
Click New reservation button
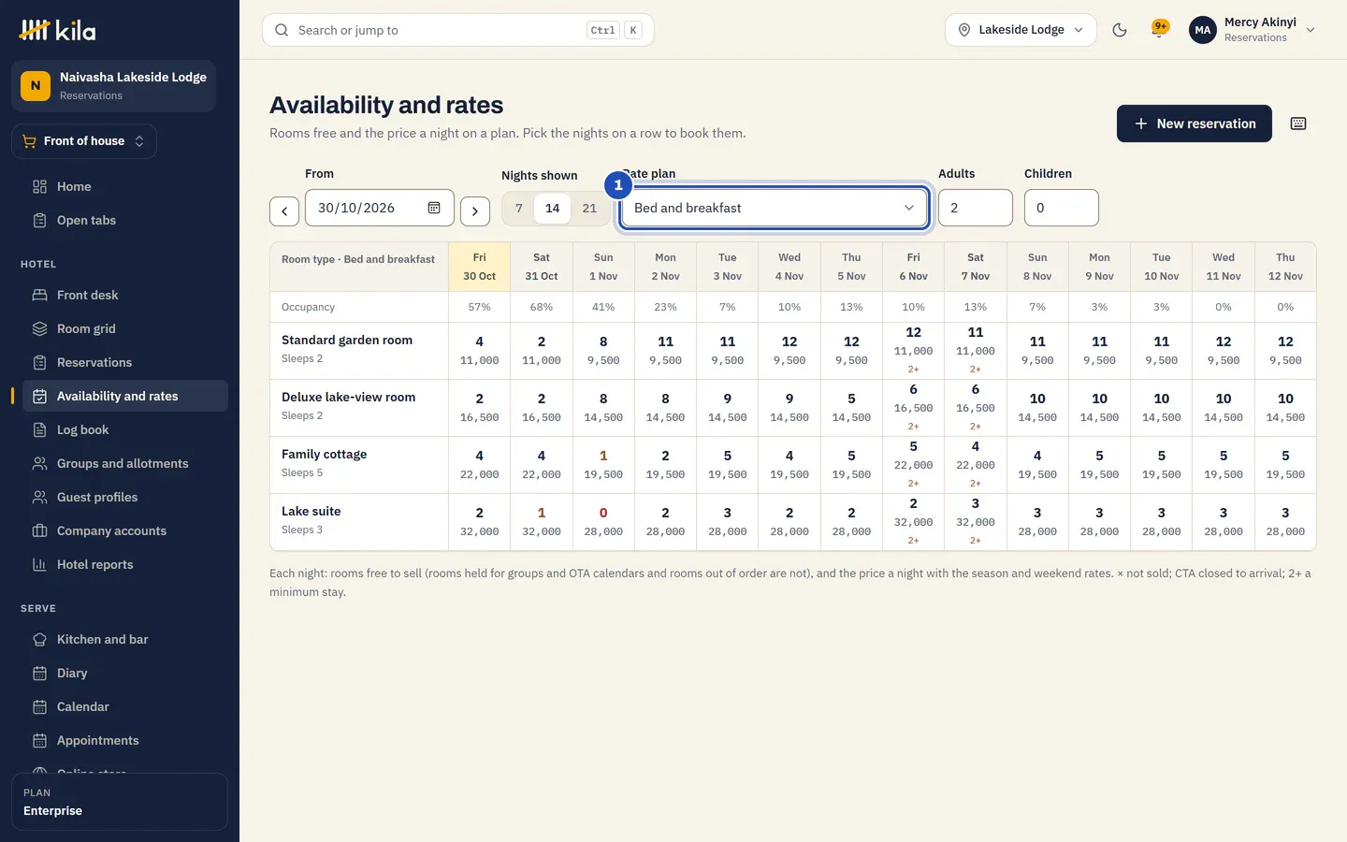click(x=1195, y=123)
